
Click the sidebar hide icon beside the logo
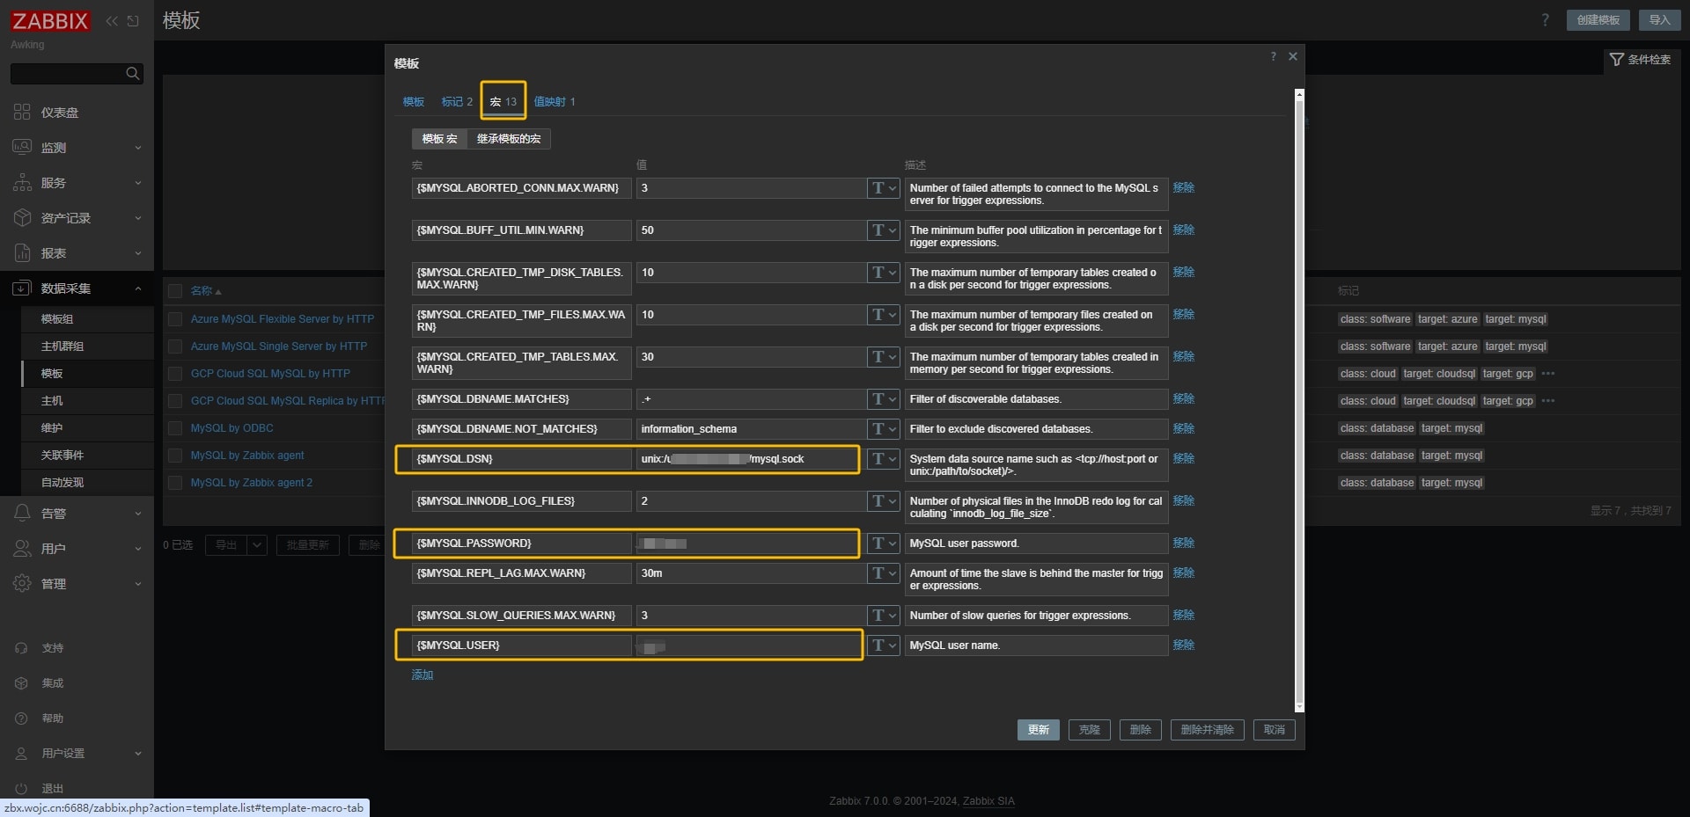tap(133, 21)
